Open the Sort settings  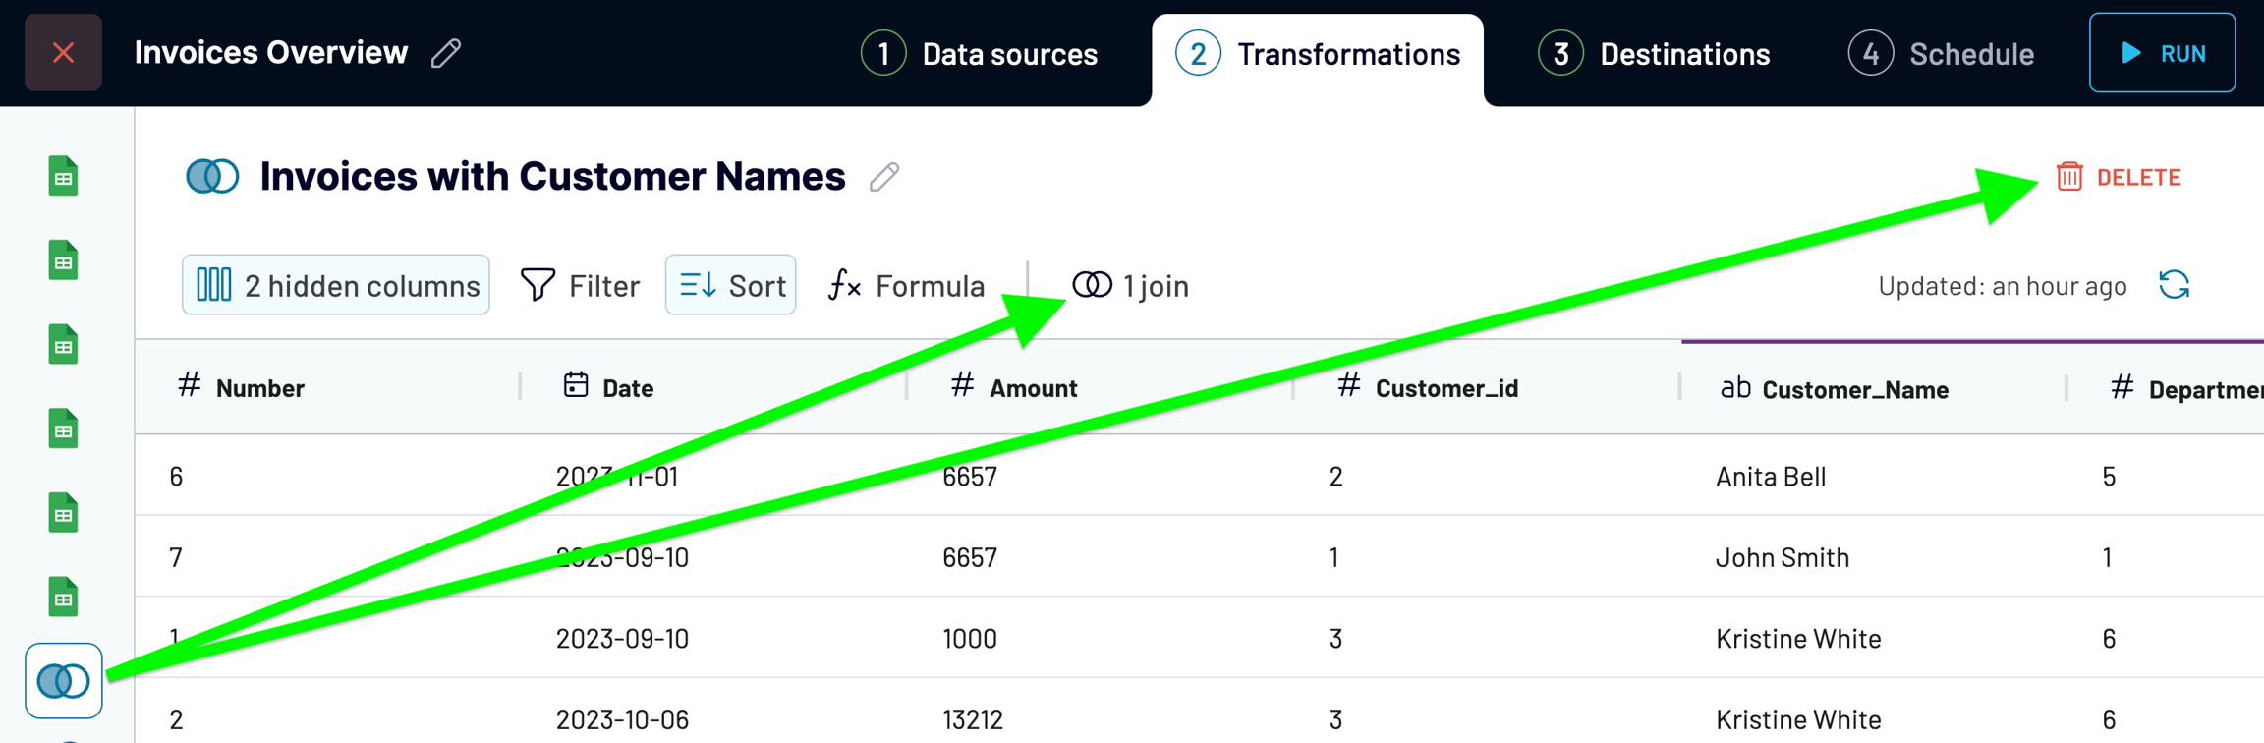tap(731, 285)
